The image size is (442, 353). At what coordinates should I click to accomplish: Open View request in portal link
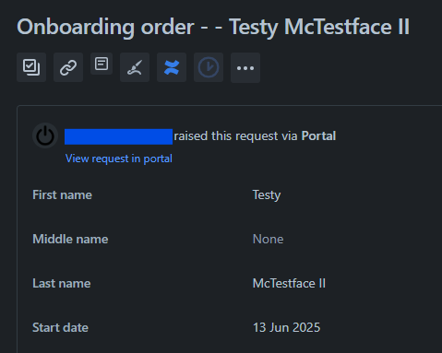coord(119,159)
